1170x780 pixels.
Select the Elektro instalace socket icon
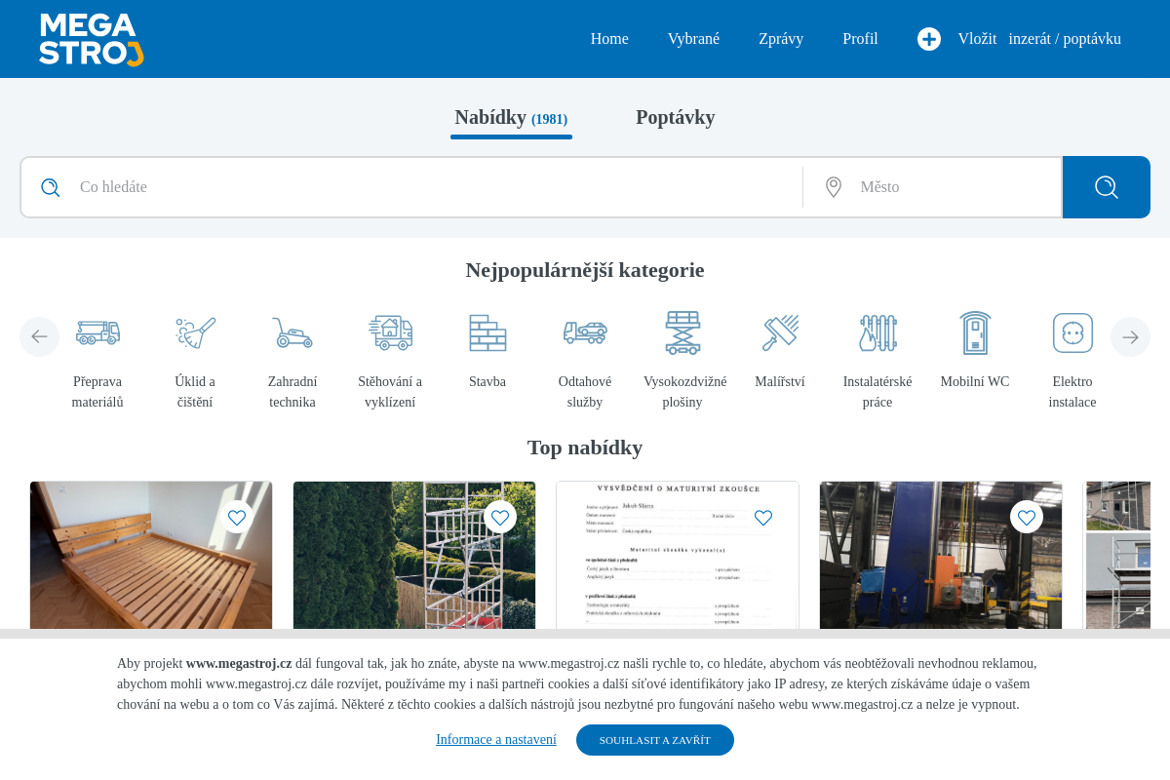[x=1072, y=332]
